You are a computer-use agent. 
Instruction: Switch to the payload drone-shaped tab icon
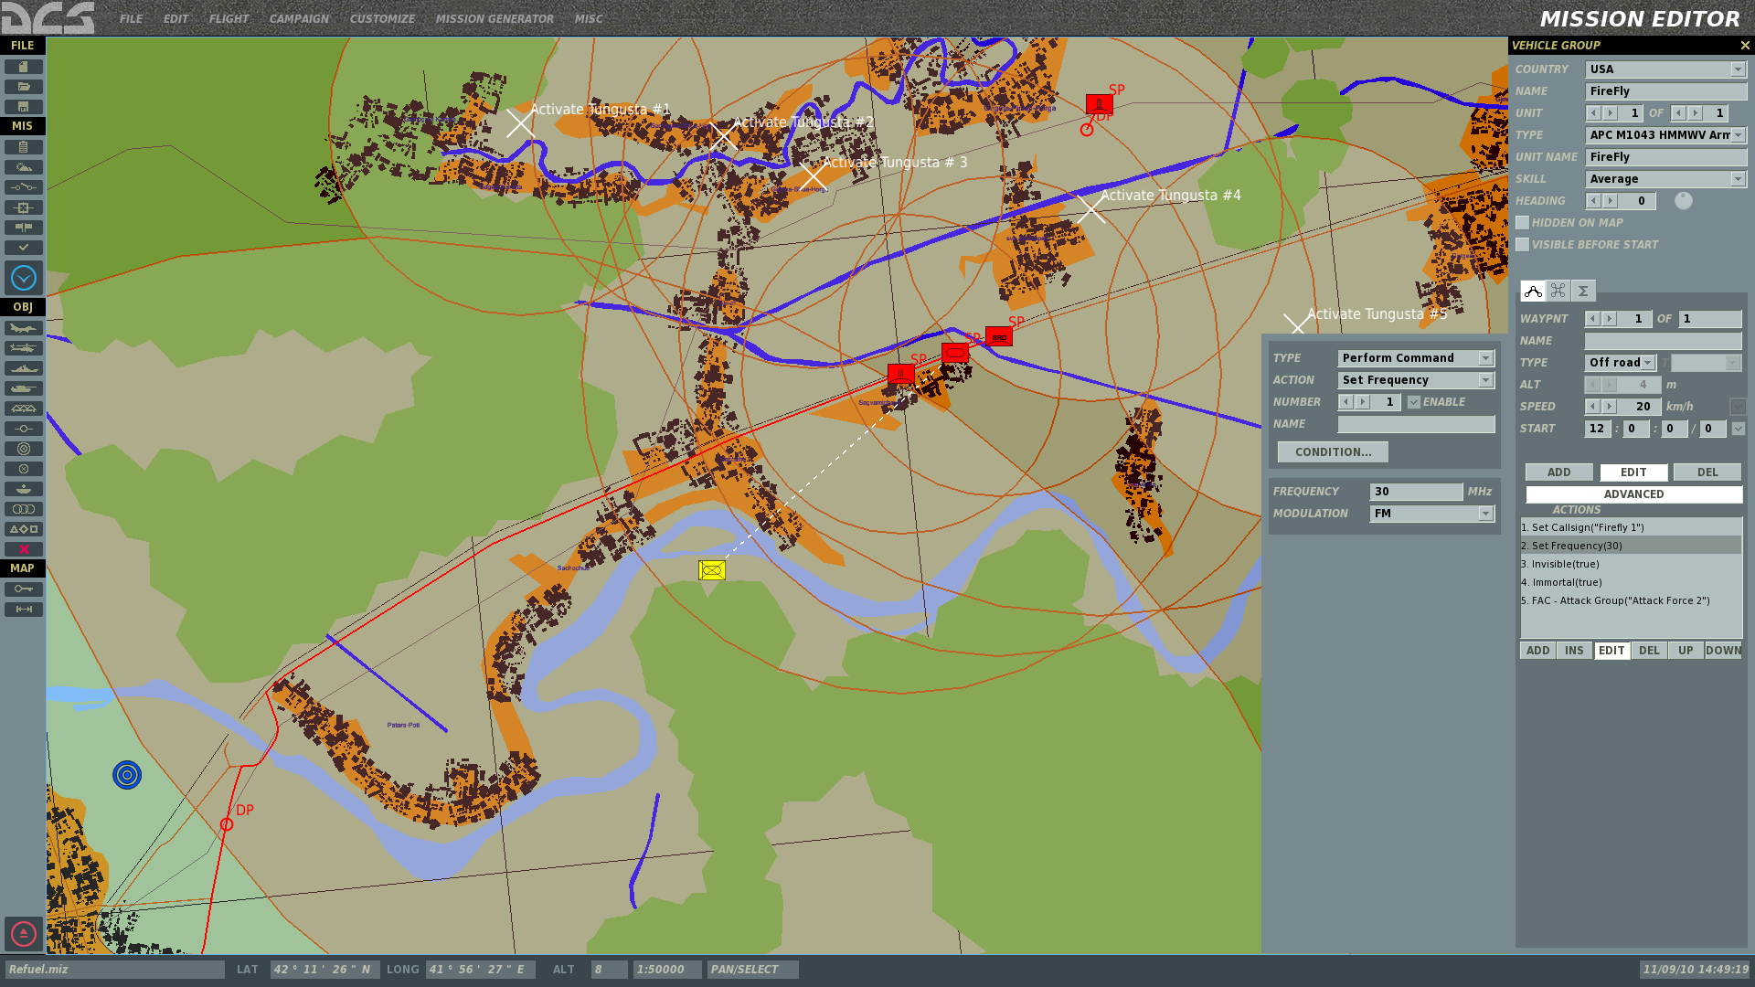point(1558,291)
